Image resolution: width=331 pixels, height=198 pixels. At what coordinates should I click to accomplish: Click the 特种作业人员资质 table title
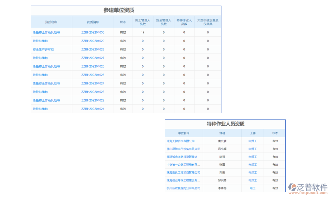pyautogui.click(x=225, y=124)
